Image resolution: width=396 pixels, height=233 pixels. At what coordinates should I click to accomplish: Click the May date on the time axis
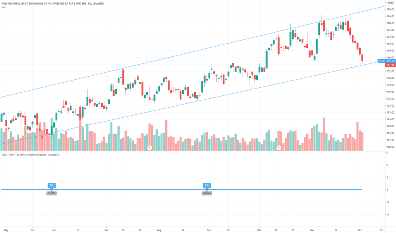tap(6, 230)
